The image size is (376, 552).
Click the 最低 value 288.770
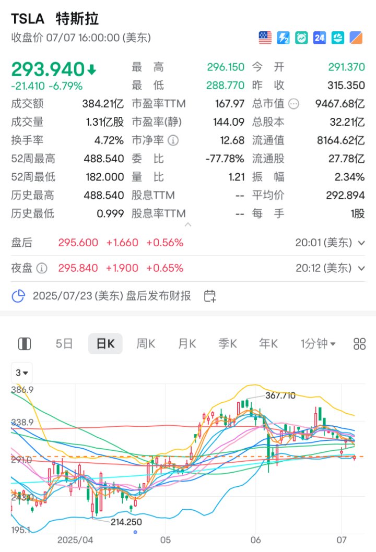coord(226,85)
